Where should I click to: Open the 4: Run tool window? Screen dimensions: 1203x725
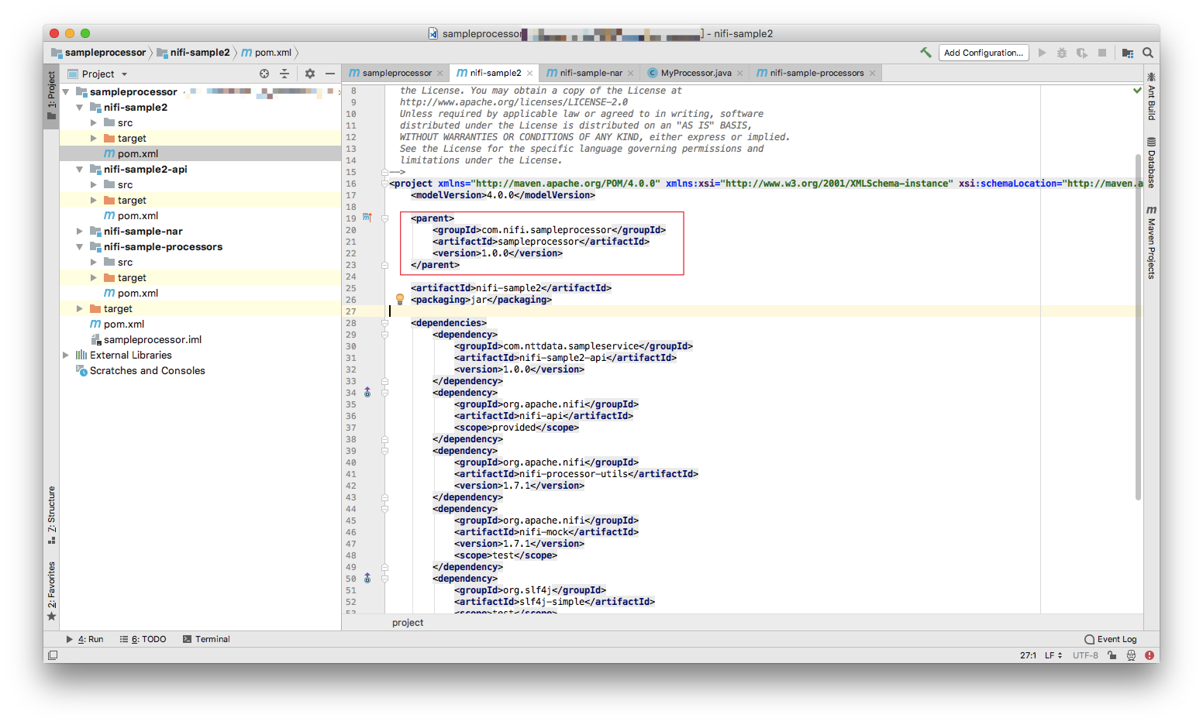click(85, 639)
